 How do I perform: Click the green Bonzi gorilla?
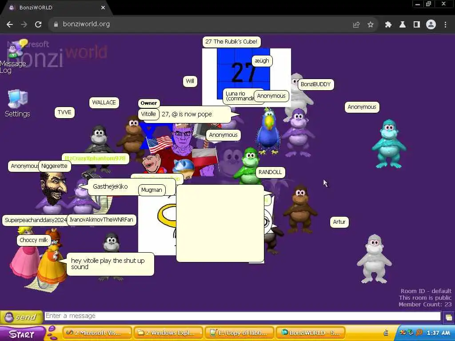point(248,165)
